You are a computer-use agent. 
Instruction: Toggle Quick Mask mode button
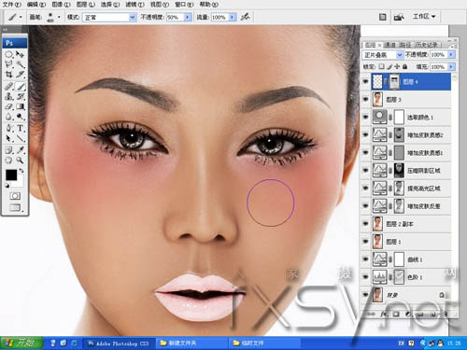click(x=15, y=196)
